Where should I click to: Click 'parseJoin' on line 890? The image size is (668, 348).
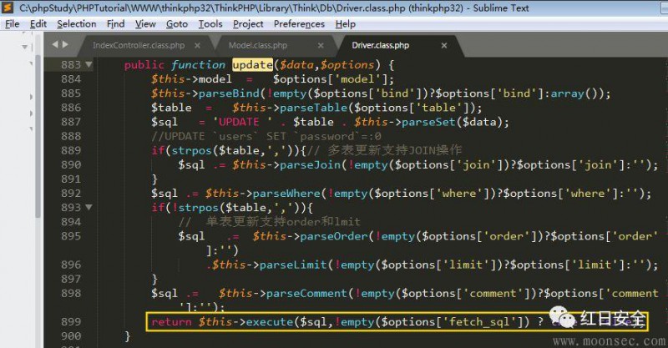coord(310,165)
